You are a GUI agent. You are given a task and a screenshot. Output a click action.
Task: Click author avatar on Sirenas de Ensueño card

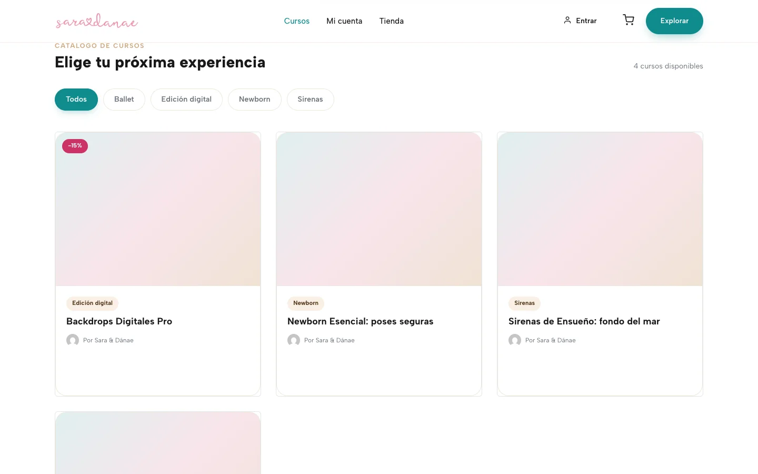click(x=515, y=340)
